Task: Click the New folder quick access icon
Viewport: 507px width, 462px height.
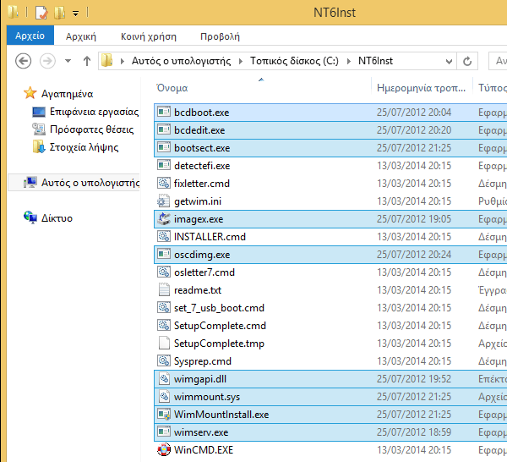Action: (59, 13)
